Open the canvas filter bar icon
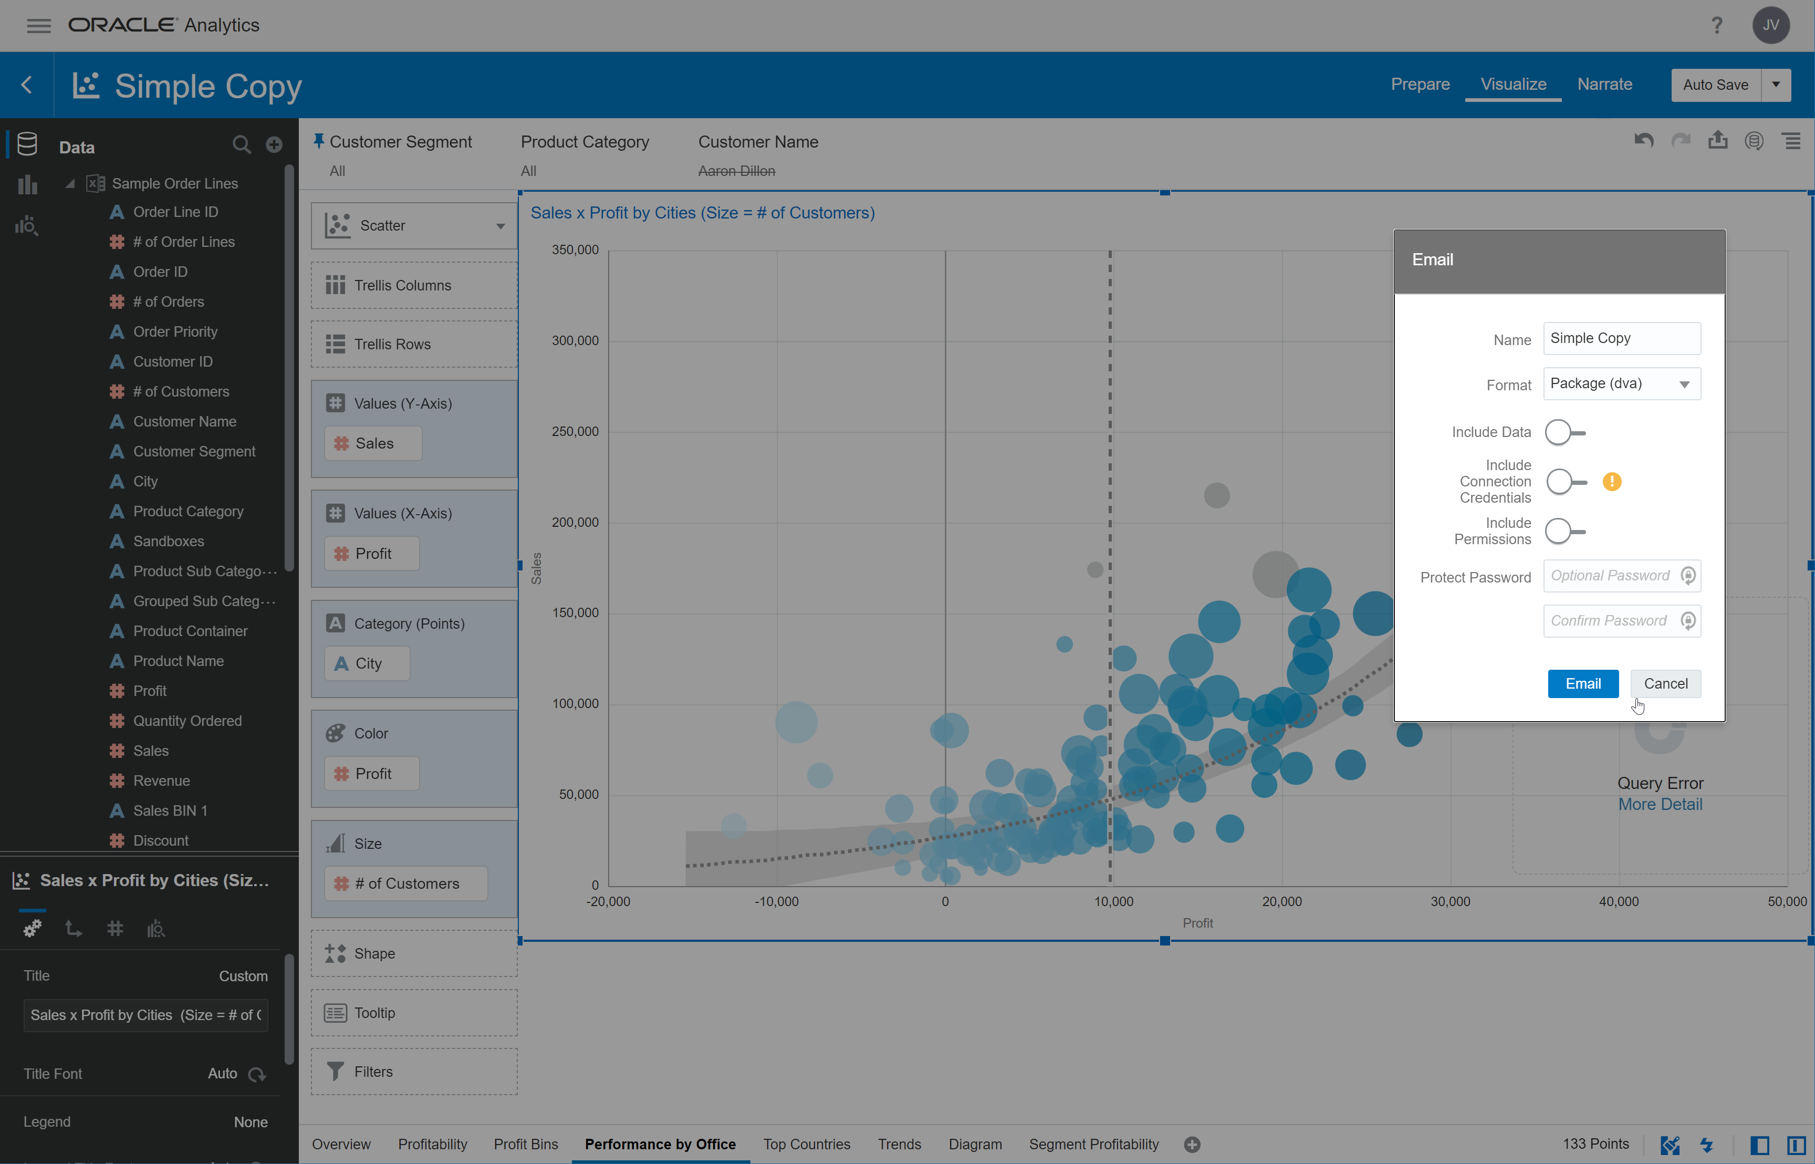This screenshot has height=1164, width=1815. tap(1755, 141)
